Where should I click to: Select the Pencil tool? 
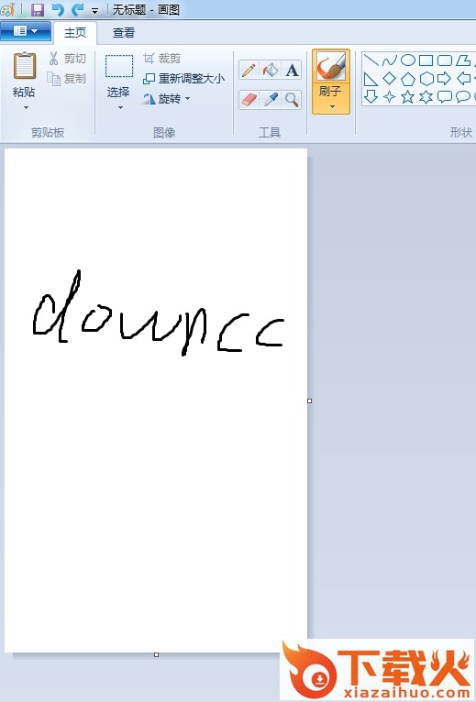249,71
